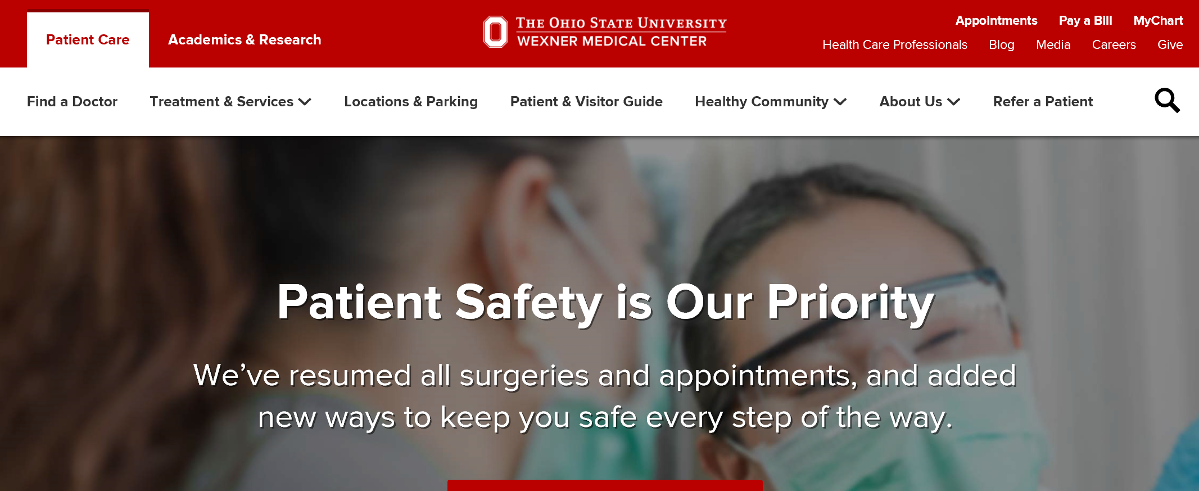
Task: Open Find a Doctor page
Action: (x=72, y=102)
